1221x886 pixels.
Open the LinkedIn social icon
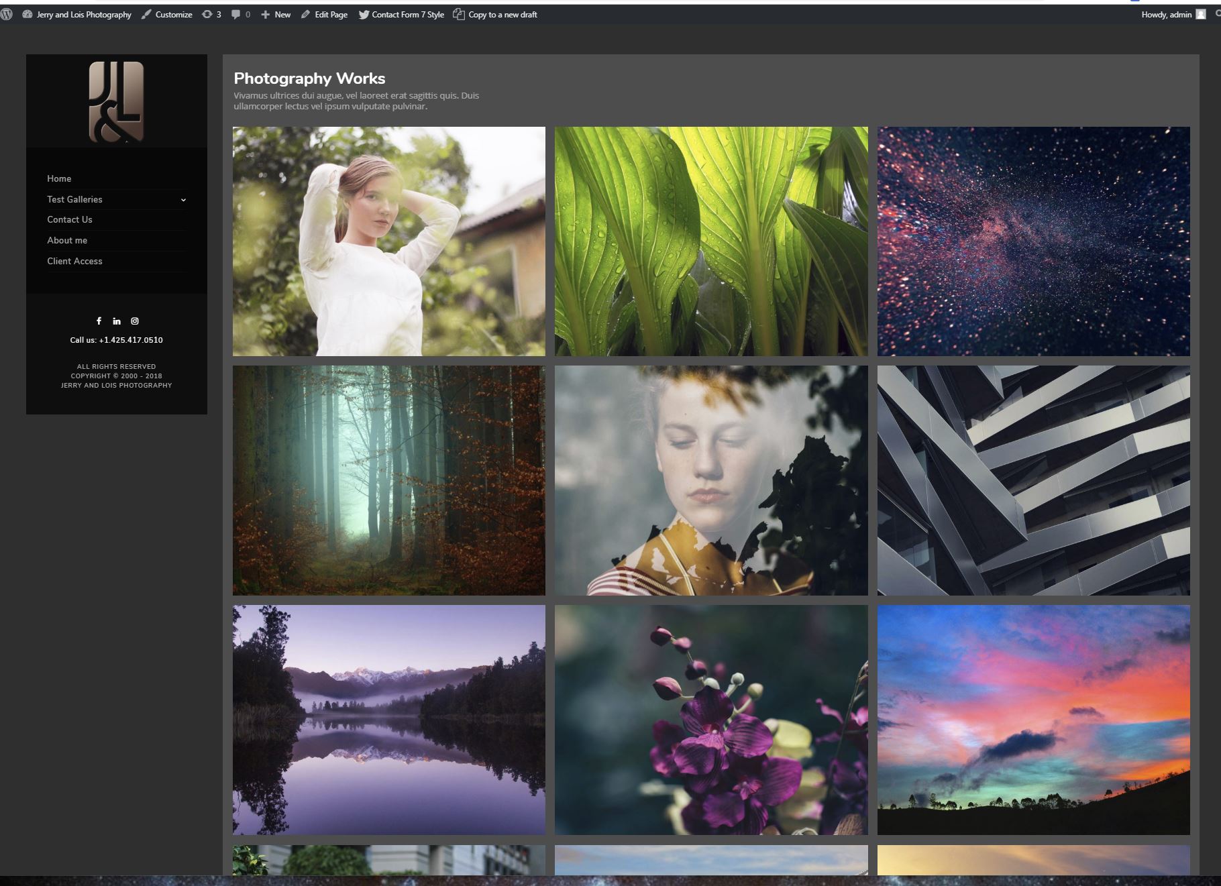117,321
